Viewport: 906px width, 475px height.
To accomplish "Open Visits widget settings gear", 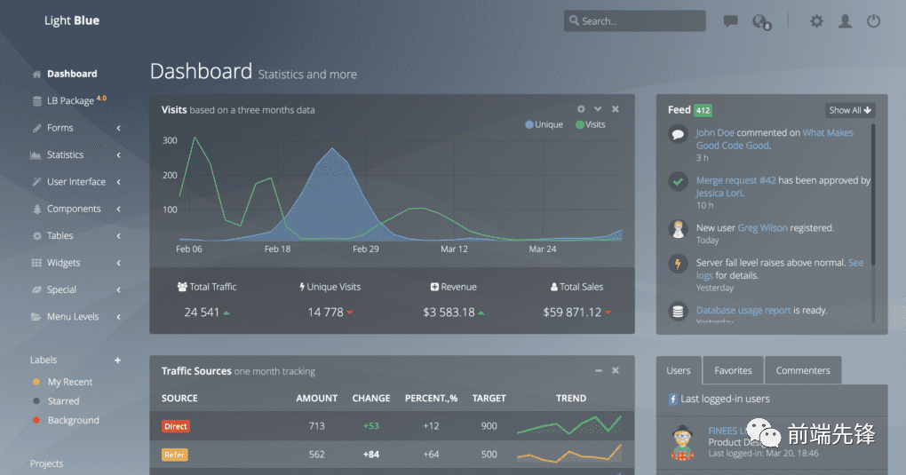I will (581, 109).
